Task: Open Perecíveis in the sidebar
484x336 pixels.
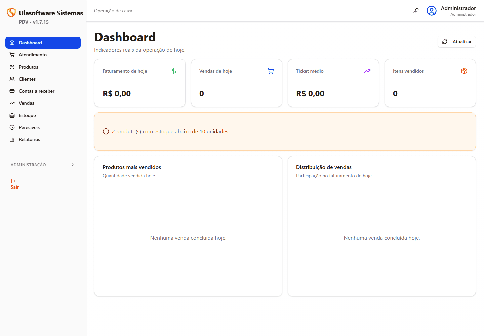Action: click(43, 127)
